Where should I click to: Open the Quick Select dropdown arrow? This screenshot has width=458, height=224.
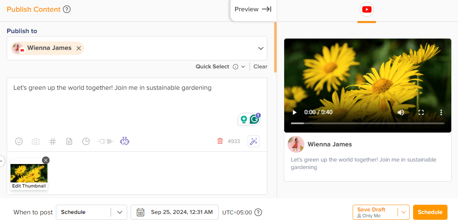coord(243,67)
